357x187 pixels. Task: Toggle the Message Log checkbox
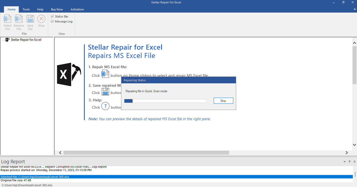[x=52, y=21]
